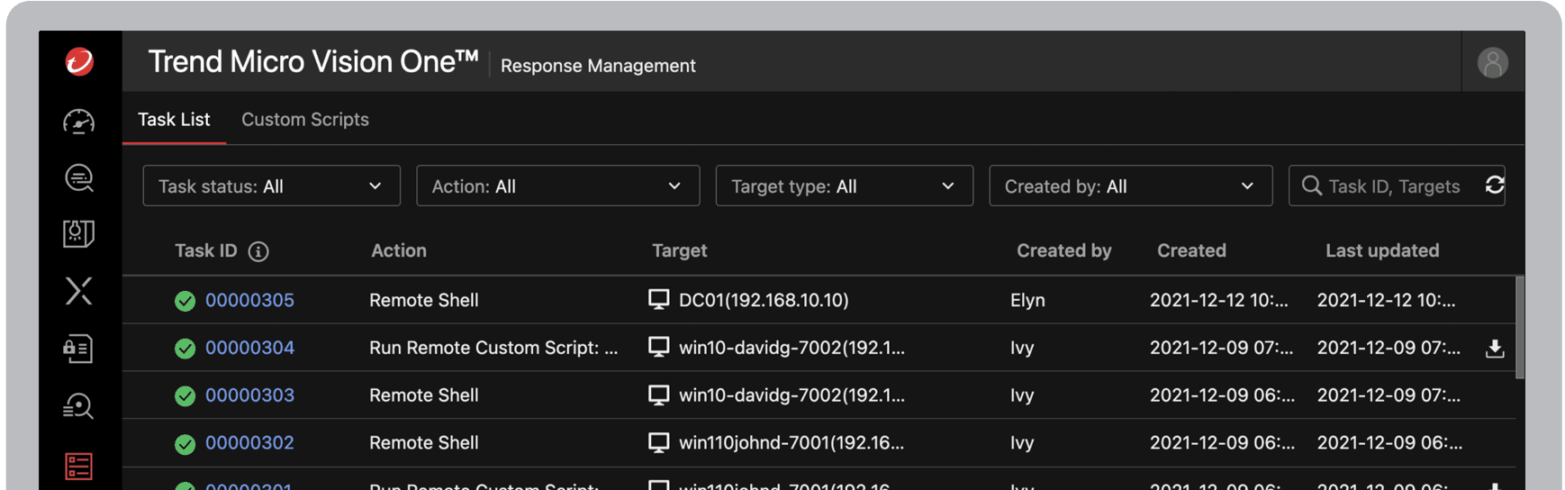Click the Target column header

click(680, 250)
